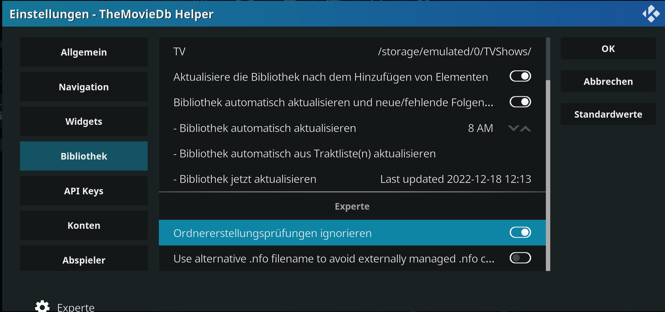Open the Widgets settings category

[x=84, y=121]
